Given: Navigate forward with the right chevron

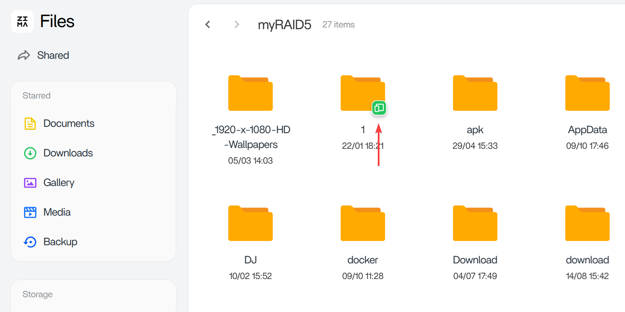Looking at the screenshot, I should click(237, 25).
